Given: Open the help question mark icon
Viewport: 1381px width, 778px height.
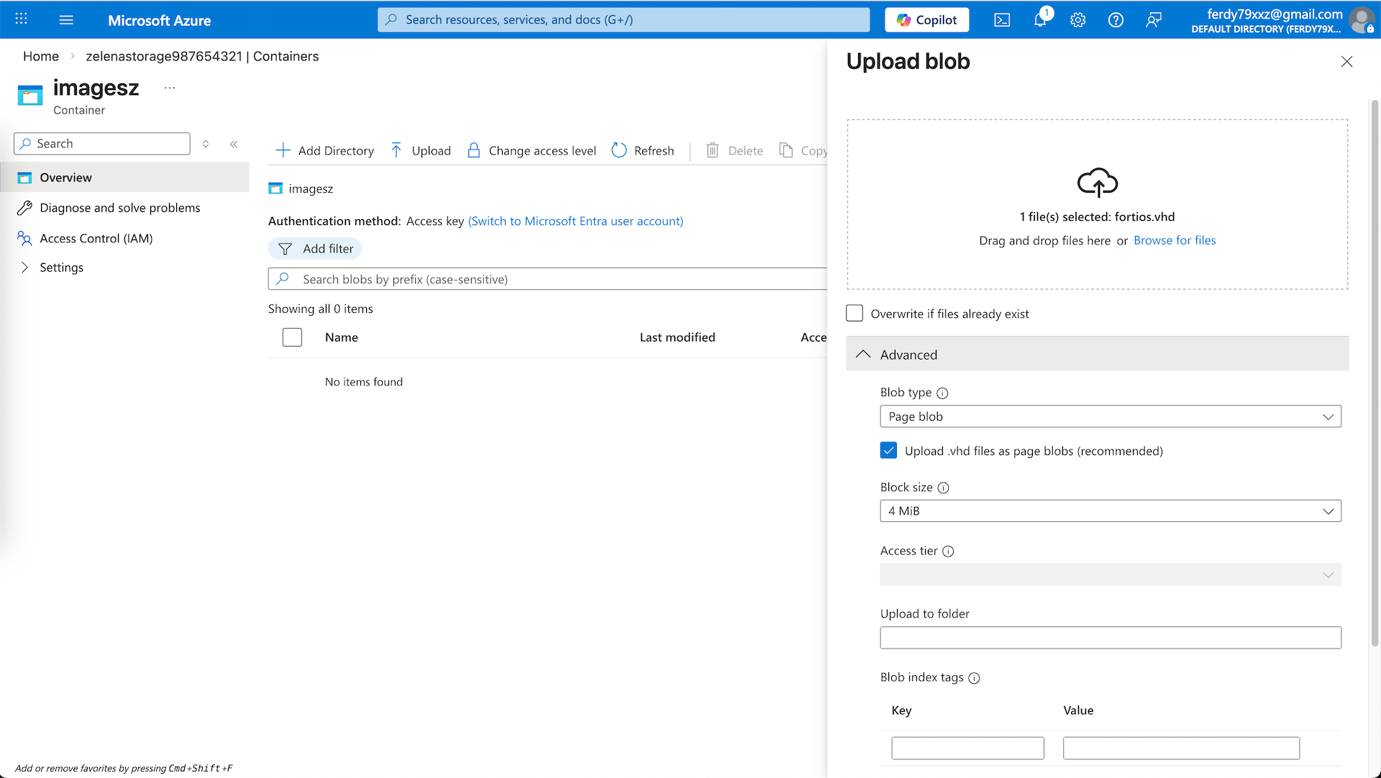Looking at the screenshot, I should [x=1116, y=20].
